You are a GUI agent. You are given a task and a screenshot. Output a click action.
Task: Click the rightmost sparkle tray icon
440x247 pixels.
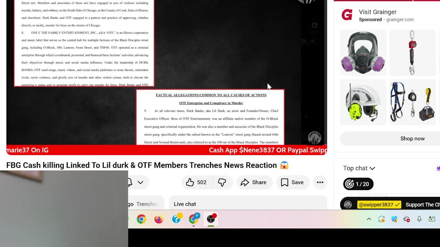[x=432, y=219]
